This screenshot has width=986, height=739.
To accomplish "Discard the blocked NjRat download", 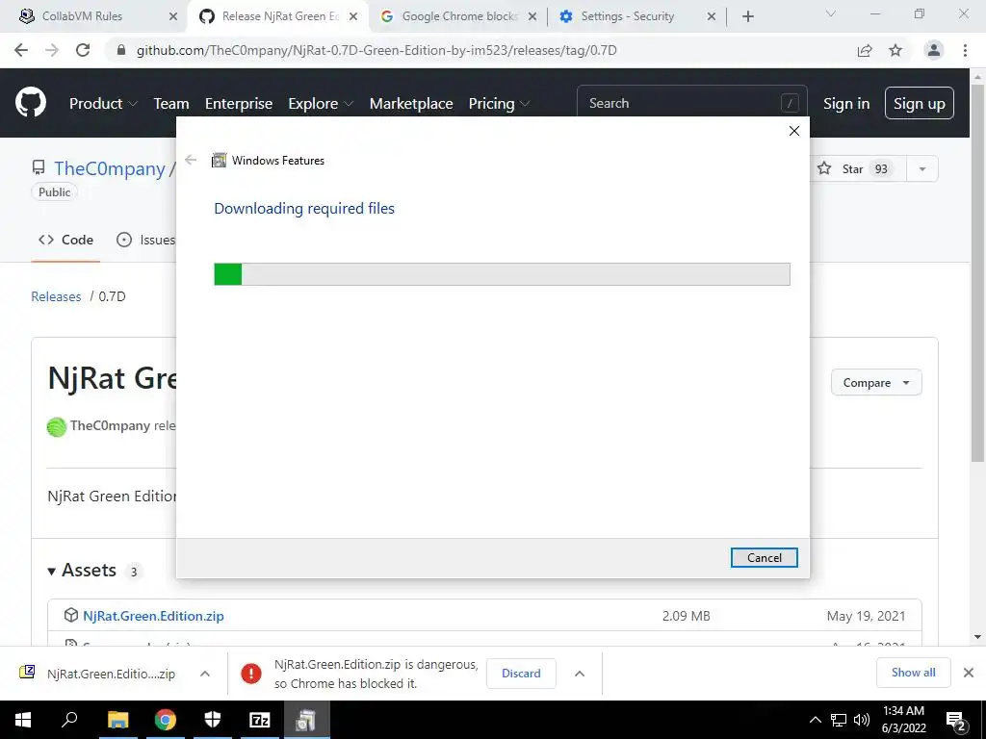I will [x=521, y=673].
